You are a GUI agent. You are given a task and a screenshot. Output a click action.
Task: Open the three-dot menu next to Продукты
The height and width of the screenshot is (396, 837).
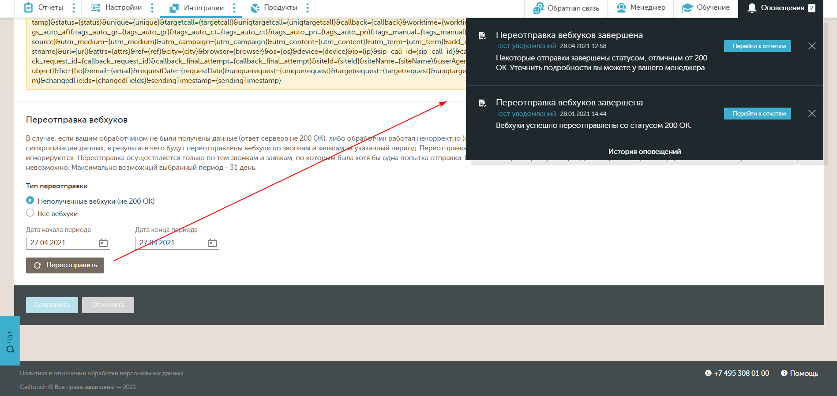(308, 7)
